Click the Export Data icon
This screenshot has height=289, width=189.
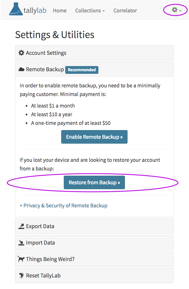pyautogui.click(x=21, y=226)
